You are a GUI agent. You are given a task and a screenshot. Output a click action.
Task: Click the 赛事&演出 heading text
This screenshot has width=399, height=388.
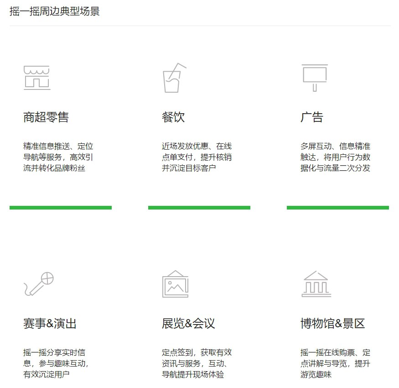50,324
